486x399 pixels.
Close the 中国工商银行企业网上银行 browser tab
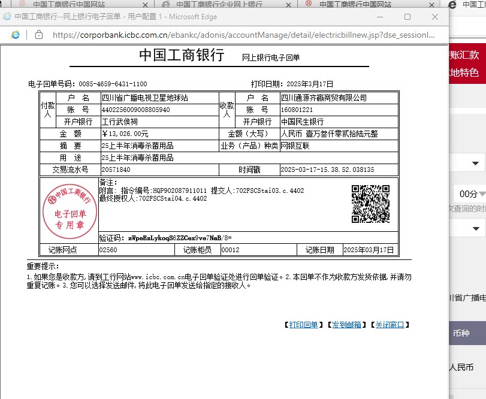[x=289, y=5]
